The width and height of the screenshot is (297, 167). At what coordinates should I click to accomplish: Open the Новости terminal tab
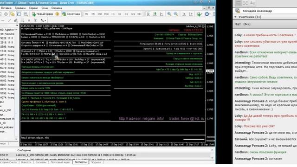26,162
